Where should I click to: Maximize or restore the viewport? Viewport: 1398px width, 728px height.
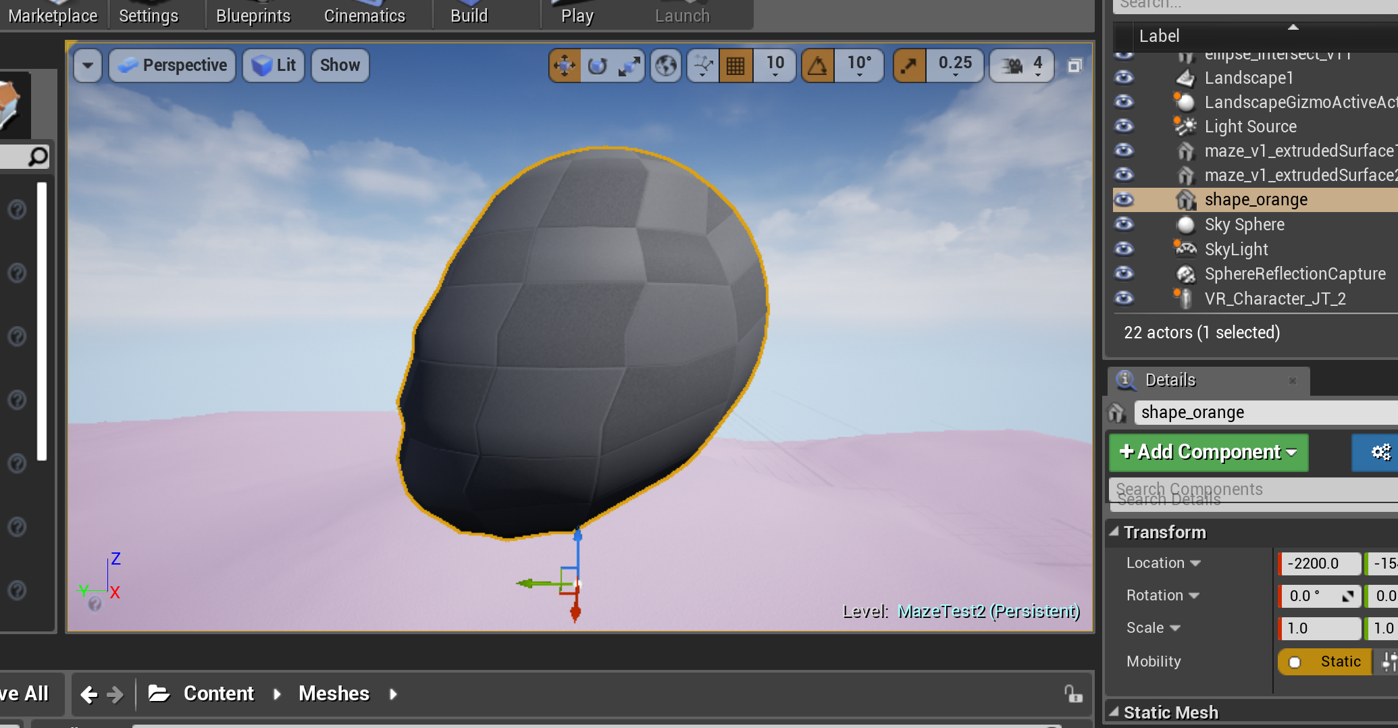1075,66
